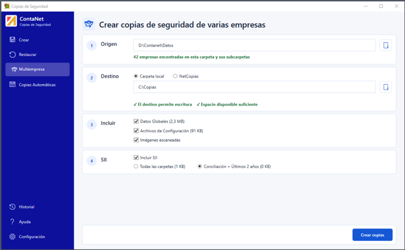The image size is (405, 250).
Task: Open the Crear section icon in sidebar
Action: tap(12, 39)
